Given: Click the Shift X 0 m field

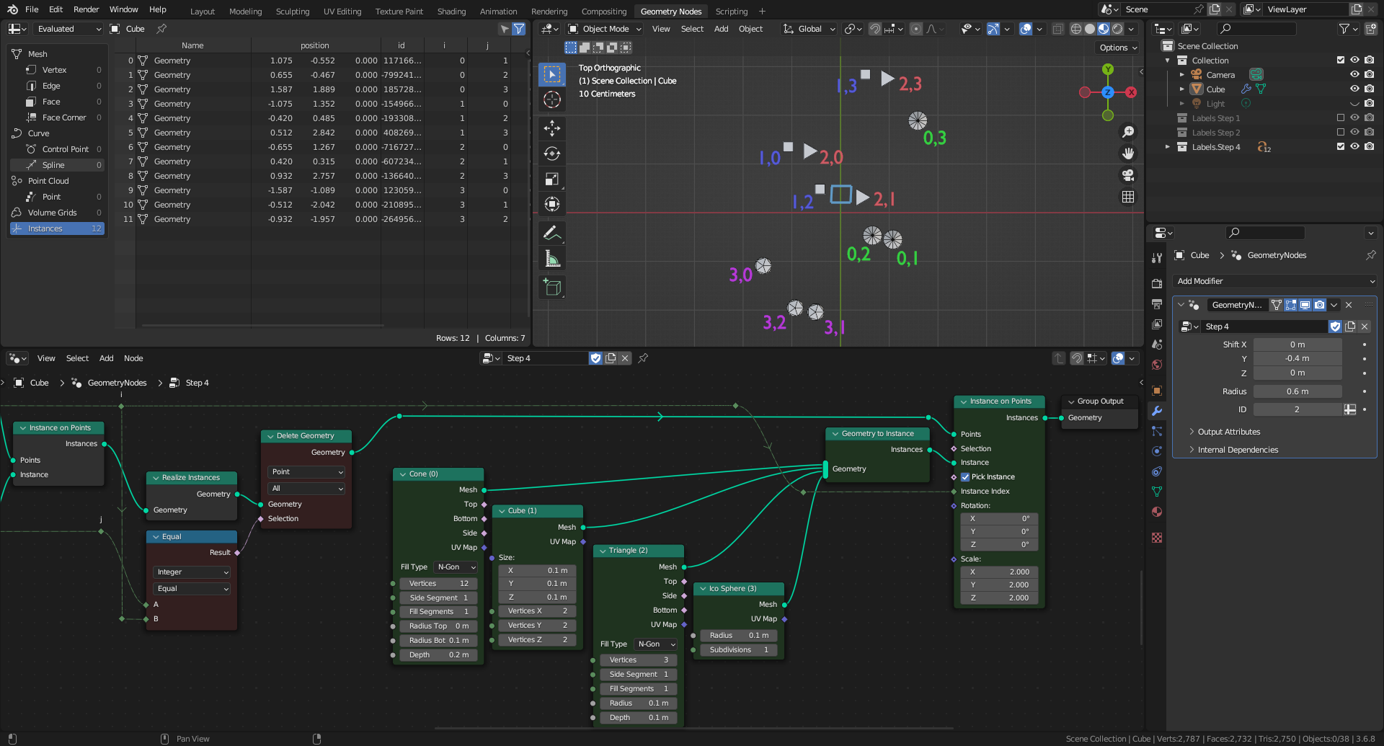Looking at the screenshot, I should [1297, 345].
